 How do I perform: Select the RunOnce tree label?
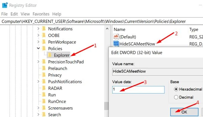(x=57, y=102)
